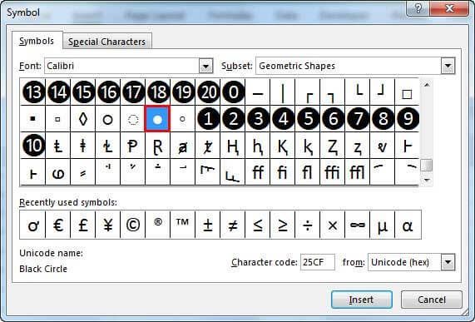The height and width of the screenshot is (322, 475).
Task: Open the Font dropdown arrow
Action: (206, 66)
